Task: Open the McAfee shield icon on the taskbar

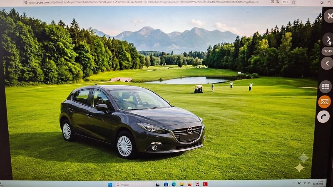Action: (197, 184)
